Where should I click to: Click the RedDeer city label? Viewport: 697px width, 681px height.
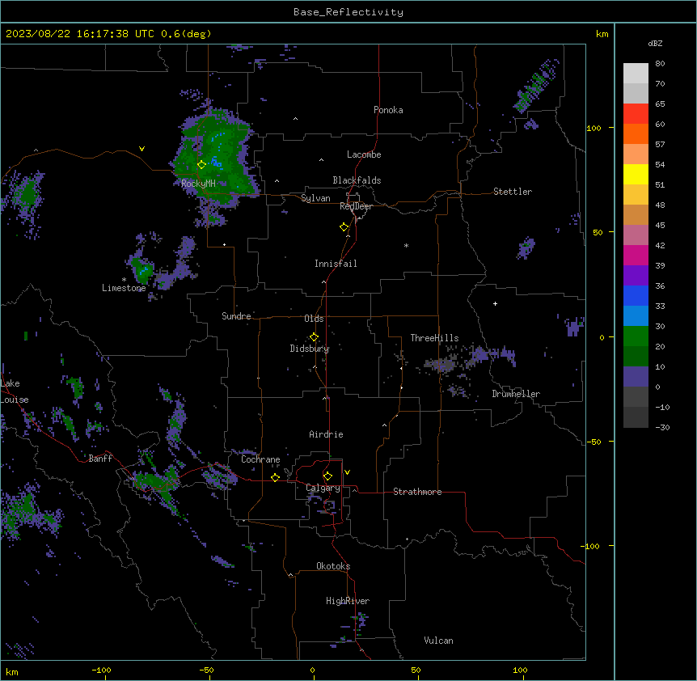(x=356, y=206)
